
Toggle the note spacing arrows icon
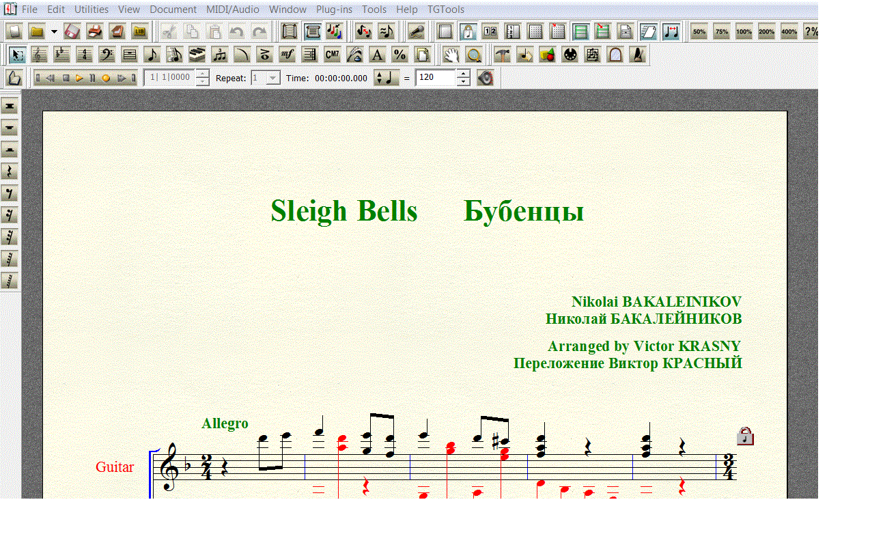671,31
